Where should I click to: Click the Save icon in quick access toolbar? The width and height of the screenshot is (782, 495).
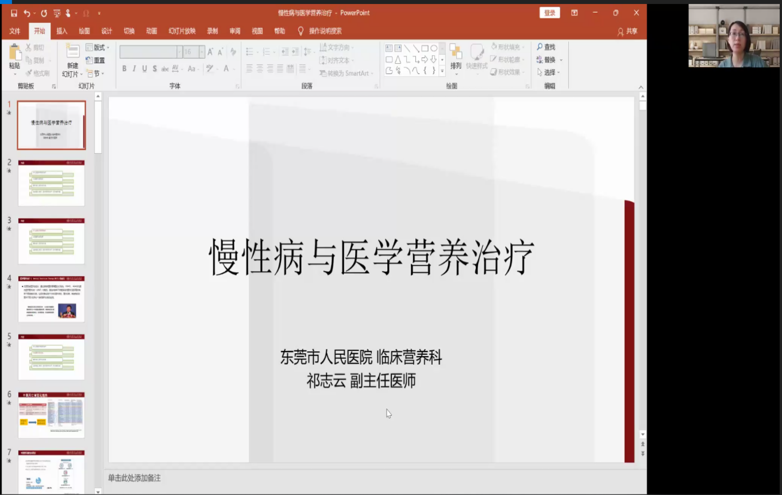click(14, 13)
